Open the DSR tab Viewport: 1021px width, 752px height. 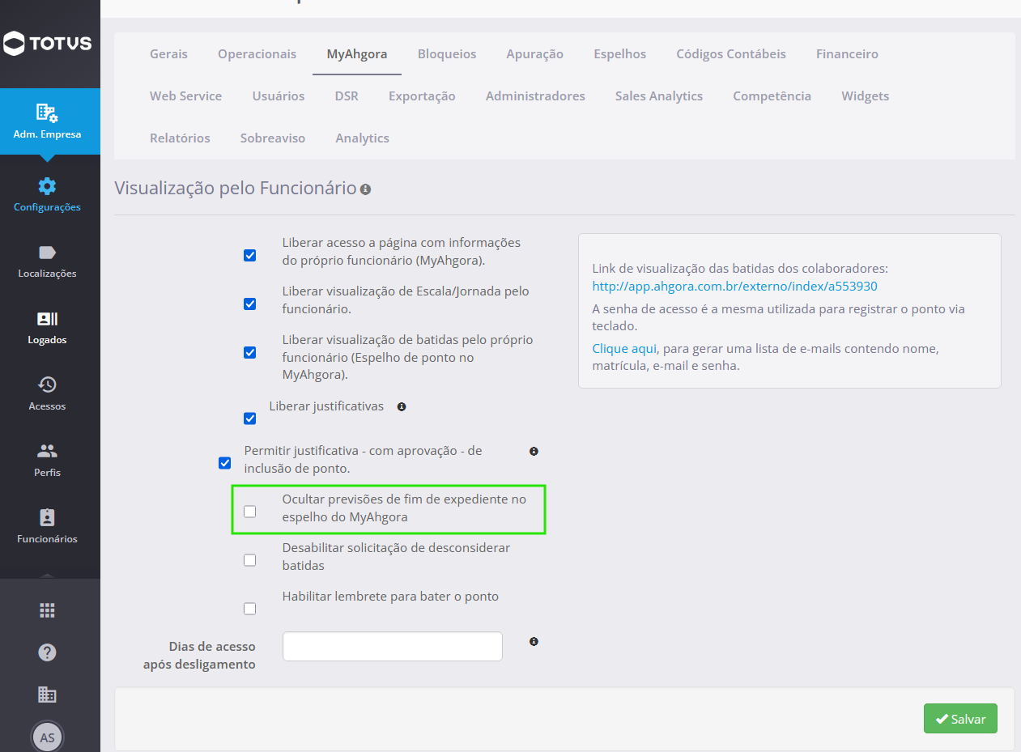point(347,96)
